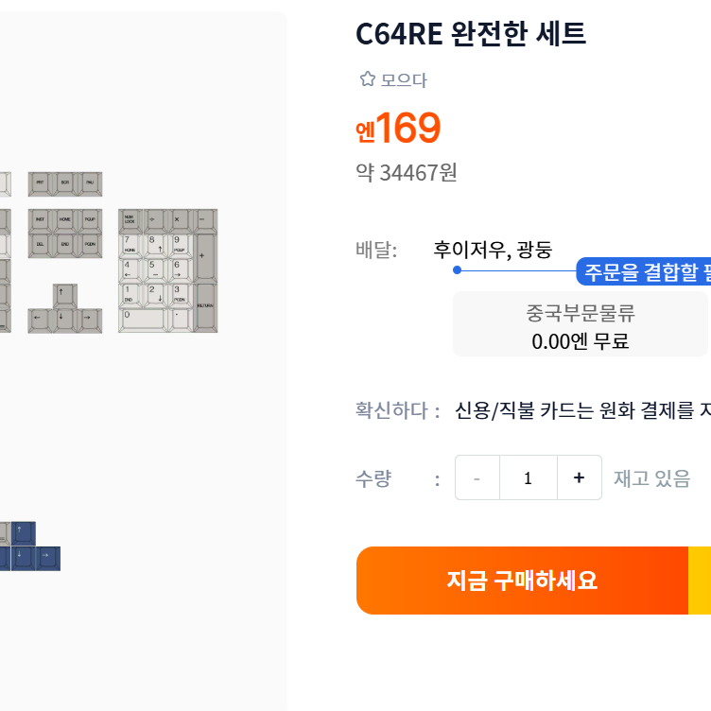
Task: Click the quantity input field
Action: click(529, 477)
